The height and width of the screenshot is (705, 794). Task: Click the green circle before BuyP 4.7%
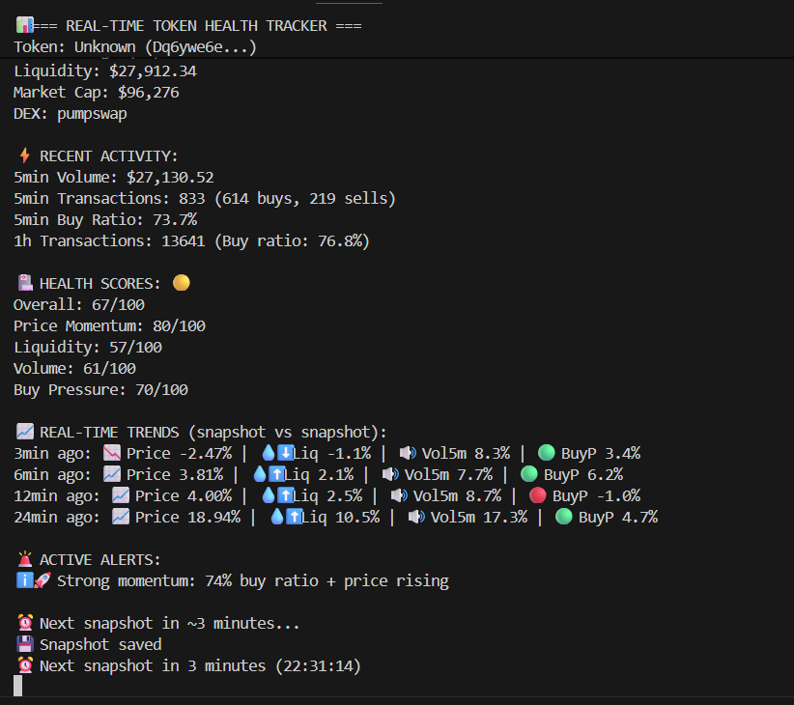click(x=563, y=517)
